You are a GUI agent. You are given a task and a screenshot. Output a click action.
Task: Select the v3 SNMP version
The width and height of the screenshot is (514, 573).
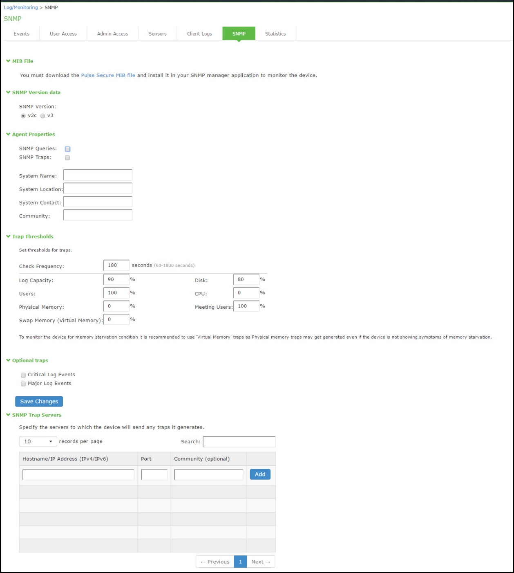coord(43,115)
